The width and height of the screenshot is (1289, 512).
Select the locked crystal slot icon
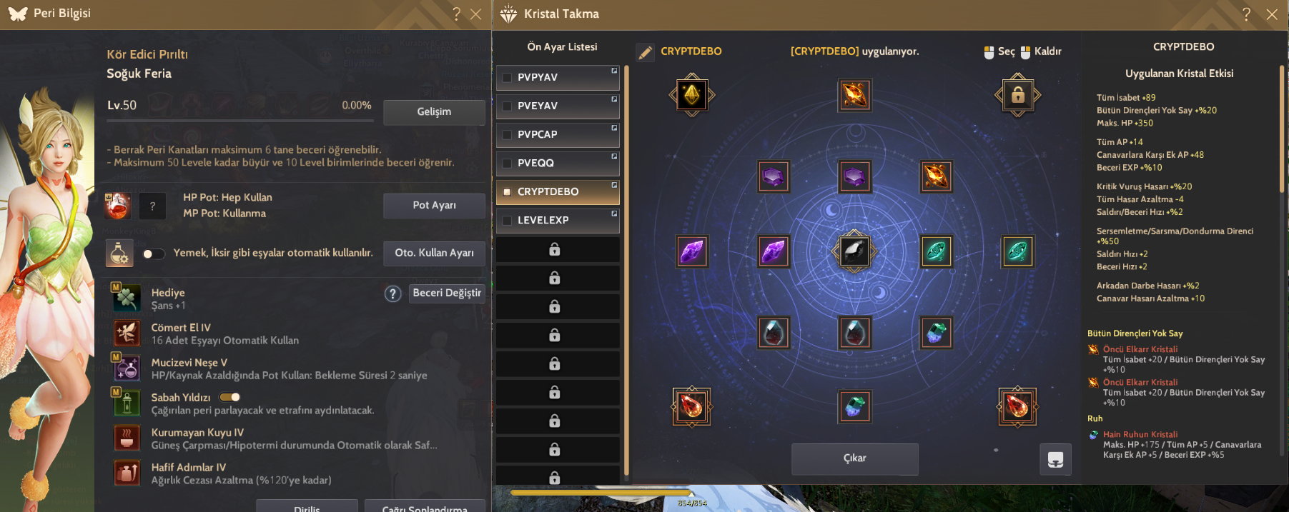click(x=1017, y=94)
